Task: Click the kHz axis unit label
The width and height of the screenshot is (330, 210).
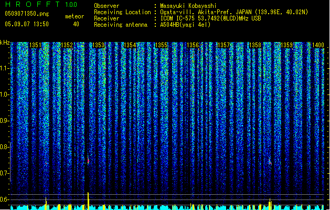Action: tap(5, 43)
